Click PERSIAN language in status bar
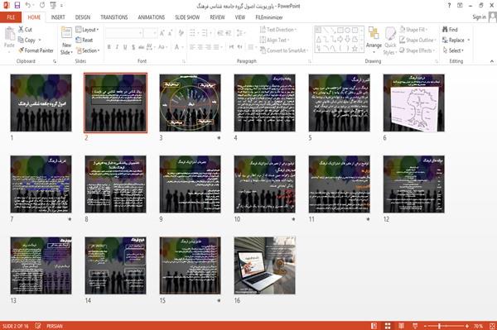This screenshot has height=330, width=497. [x=55, y=326]
